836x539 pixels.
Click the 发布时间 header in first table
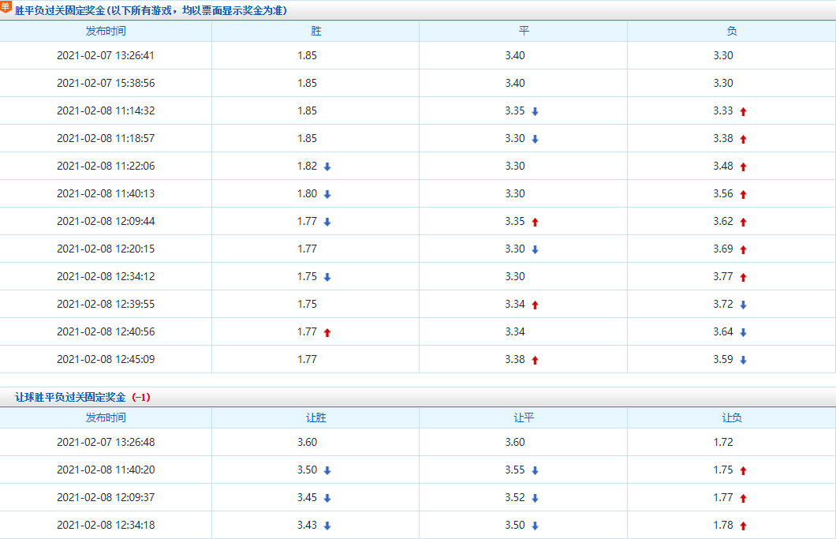coord(106,31)
